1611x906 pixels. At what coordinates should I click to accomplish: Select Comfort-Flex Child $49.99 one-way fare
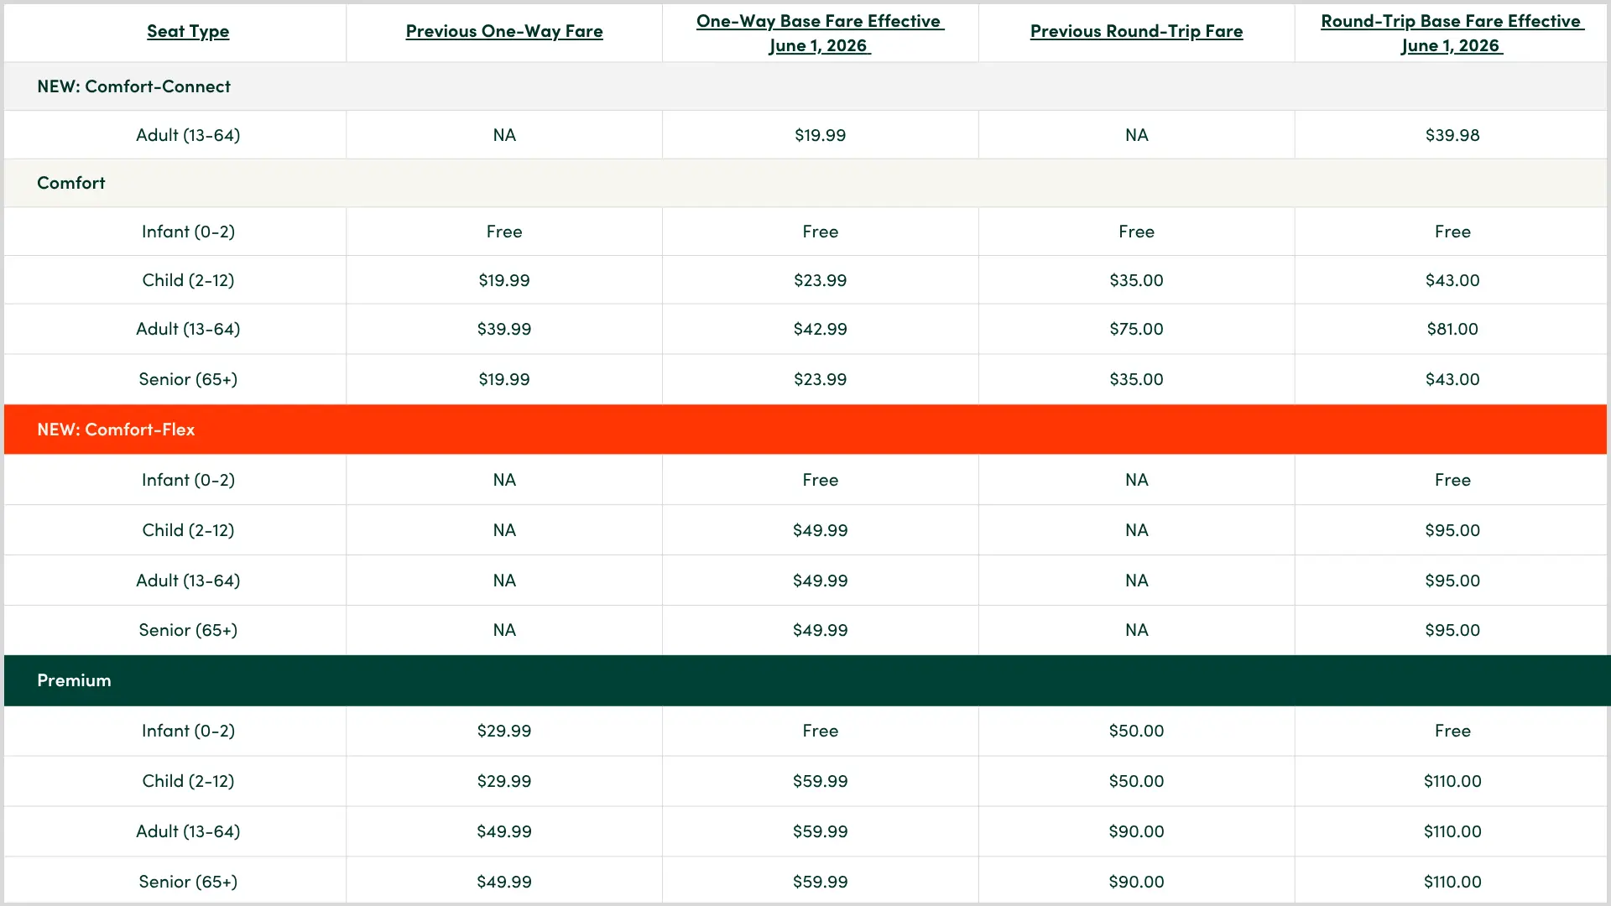tap(820, 530)
